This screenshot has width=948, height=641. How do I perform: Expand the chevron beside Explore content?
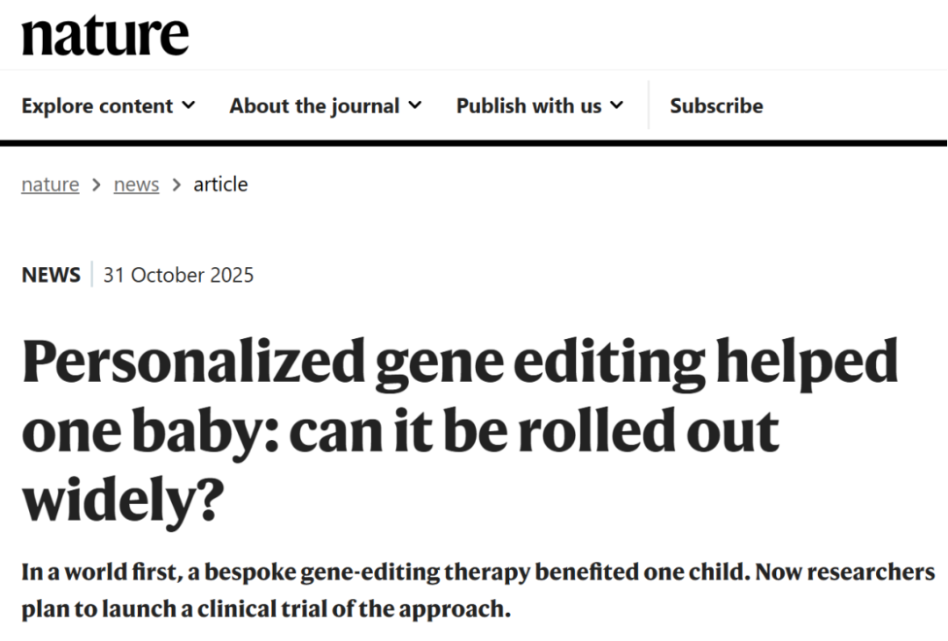[188, 105]
